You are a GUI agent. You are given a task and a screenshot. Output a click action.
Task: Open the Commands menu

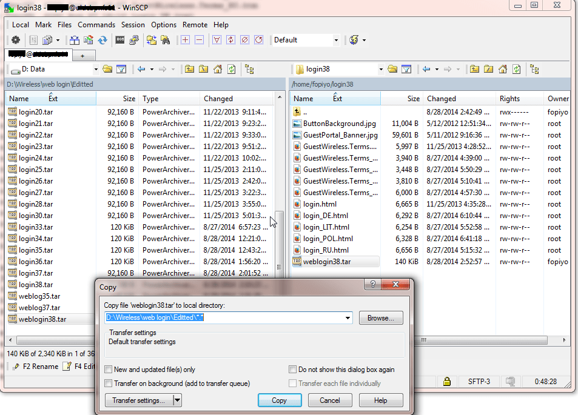(x=96, y=25)
